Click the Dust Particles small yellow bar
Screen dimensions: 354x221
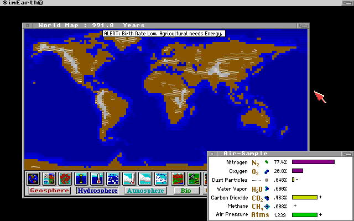pos(293,180)
